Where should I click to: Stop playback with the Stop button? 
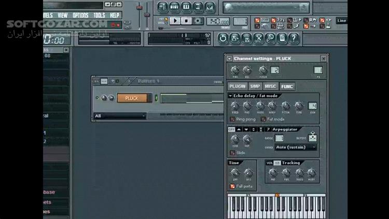186,21
